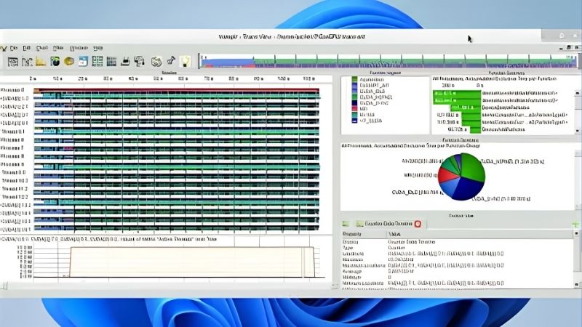The image size is (582, 327).
Task: Click the green plus icon in context view
Action: point(575,225)
